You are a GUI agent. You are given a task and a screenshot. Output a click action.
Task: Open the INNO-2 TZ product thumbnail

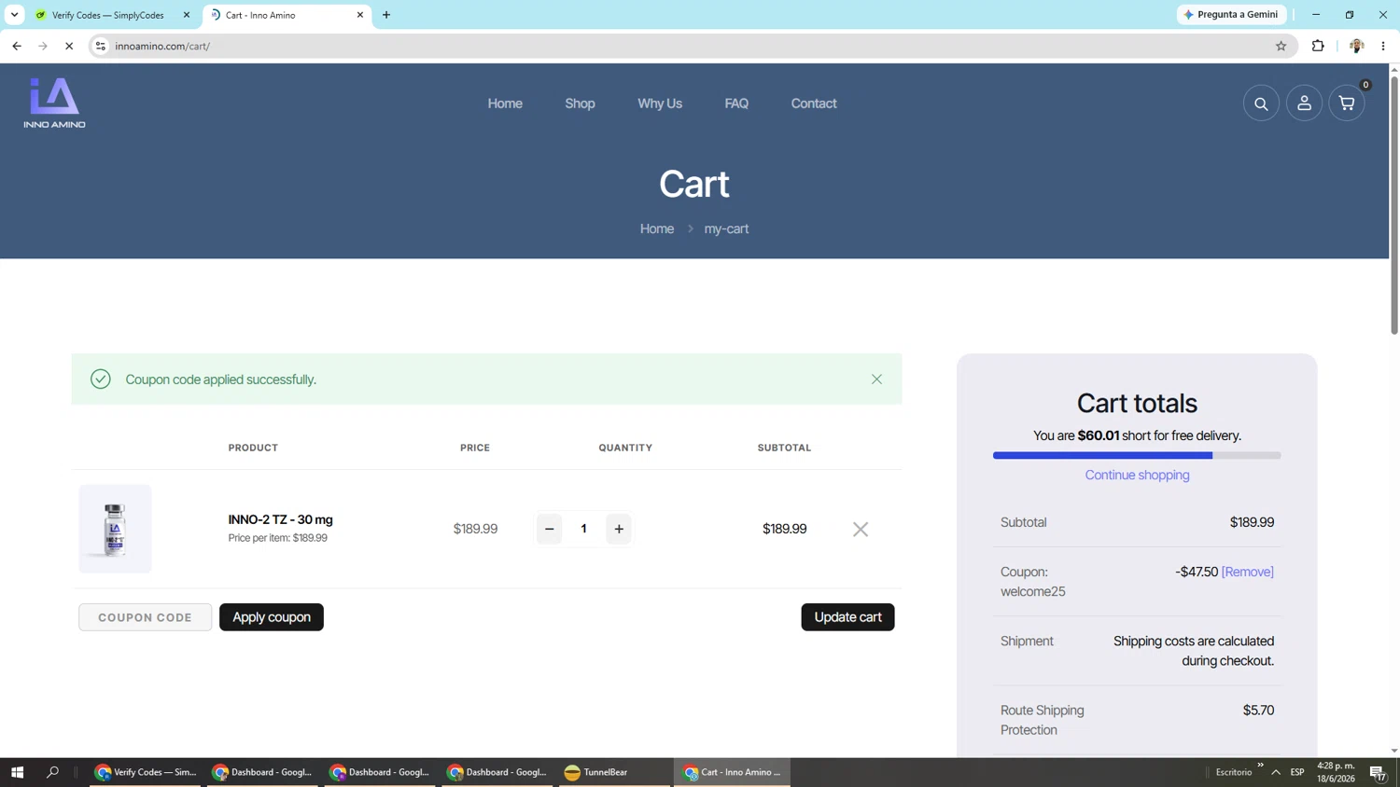point(115,529)
